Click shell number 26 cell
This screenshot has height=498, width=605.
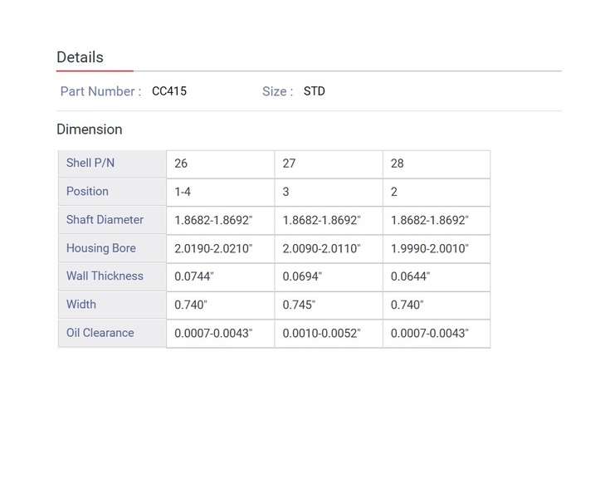181,164
